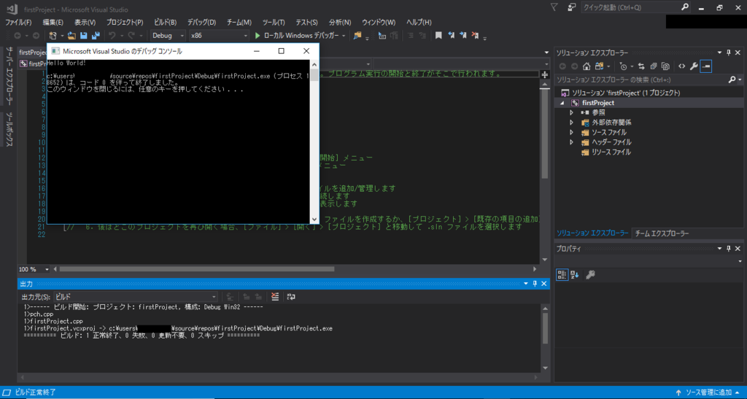Open Solution Explorer window options dropdown arrow

point(719,53)
